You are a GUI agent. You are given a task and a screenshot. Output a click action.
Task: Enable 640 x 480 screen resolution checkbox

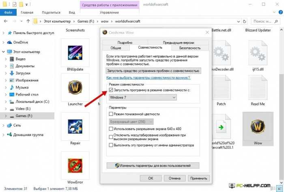pyautogui.click(x=111, y=129)
